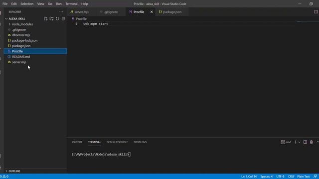Split the terminal panel
Image resolution: width=319 pixels, height=179 pixels.
(305, 142)
